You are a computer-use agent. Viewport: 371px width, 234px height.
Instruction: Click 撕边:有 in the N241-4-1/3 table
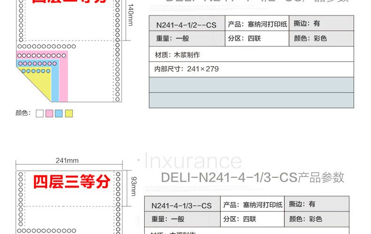click(317, 204)
